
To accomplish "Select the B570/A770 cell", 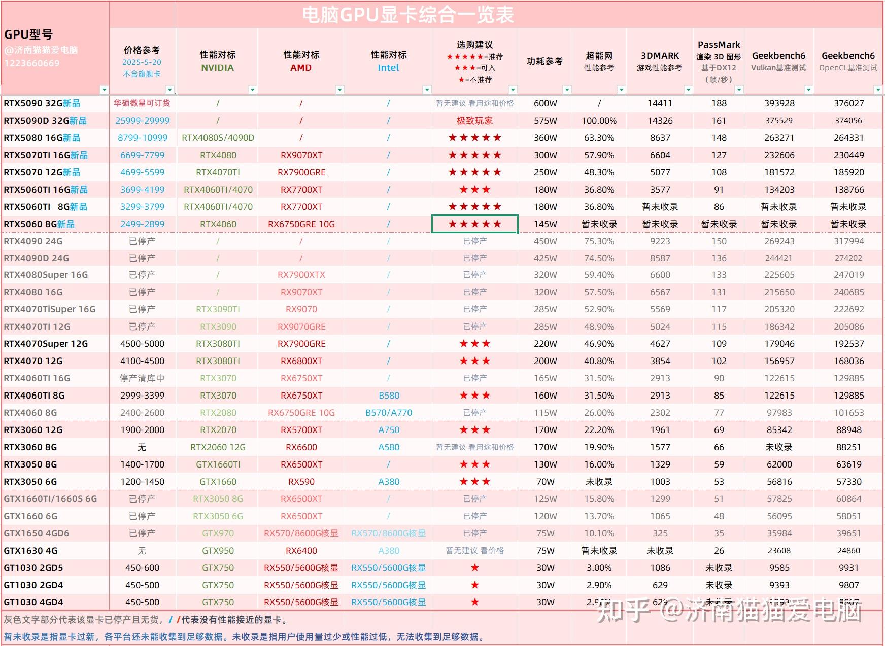I will (x=389, y=413).
